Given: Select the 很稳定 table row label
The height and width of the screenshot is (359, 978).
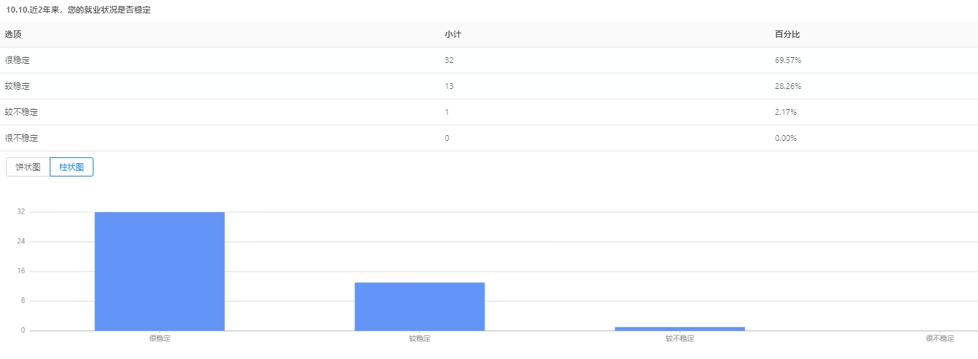Looking at the screenshot, I should (x=17, y=60).
